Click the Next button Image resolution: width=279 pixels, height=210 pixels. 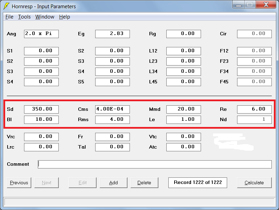click(x=46, y=183)
